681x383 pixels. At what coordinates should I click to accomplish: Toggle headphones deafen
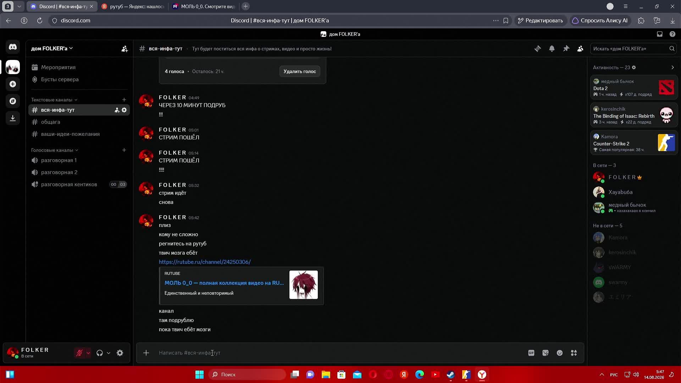(100, 353)
